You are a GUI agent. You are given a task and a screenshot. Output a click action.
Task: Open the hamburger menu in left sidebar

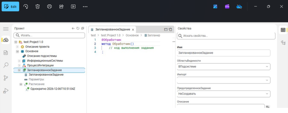click(6, 29)
